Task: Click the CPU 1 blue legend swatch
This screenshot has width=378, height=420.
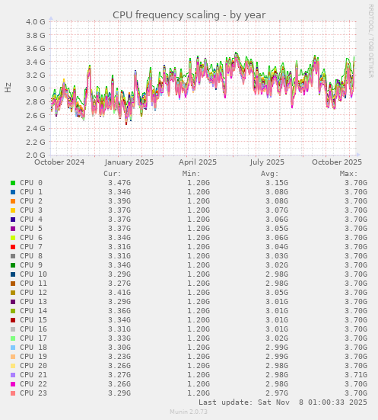Action: click(13, 192)
